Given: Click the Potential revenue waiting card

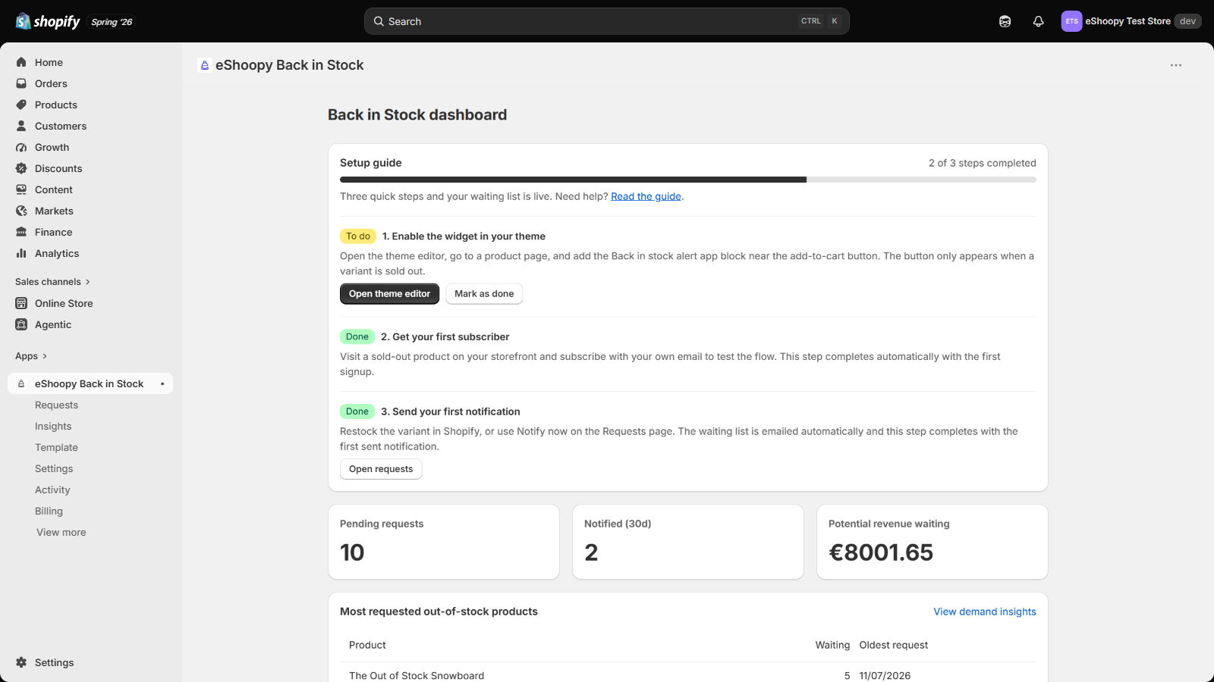Looking at the screenshot, I should click(933, 542).
